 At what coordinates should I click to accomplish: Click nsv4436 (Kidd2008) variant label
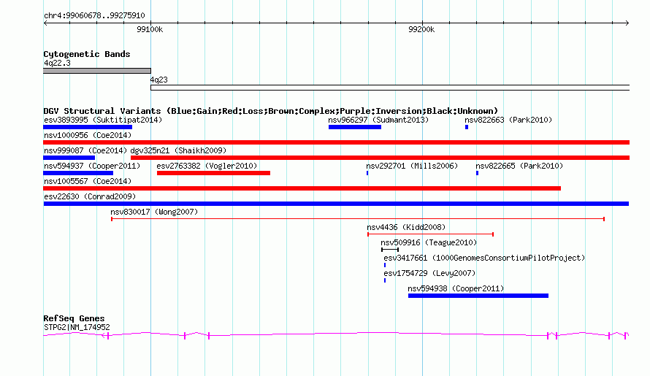click(x=406, y=227)
